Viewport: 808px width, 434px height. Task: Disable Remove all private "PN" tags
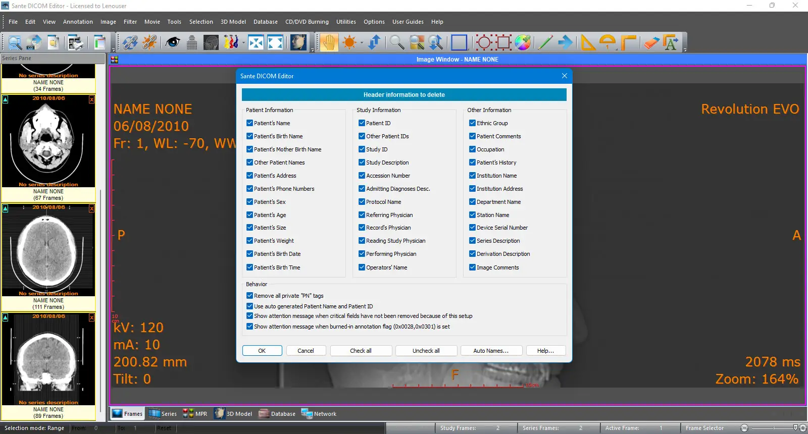[249, 295]
